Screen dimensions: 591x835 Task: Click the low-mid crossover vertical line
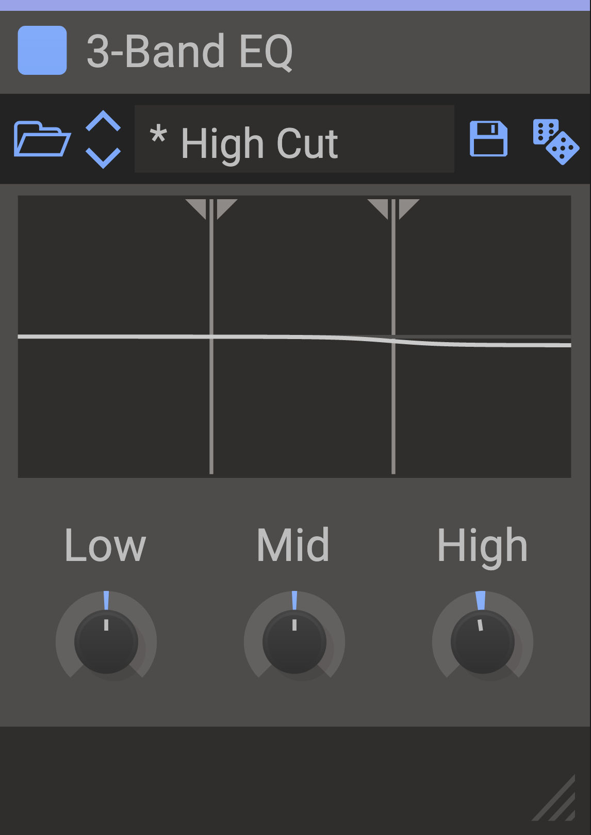tap(211, 403)
